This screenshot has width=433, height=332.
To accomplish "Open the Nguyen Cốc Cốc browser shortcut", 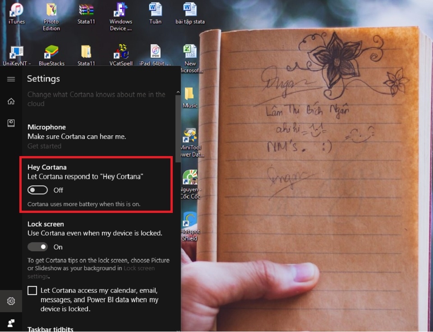I will click(190, 178).
